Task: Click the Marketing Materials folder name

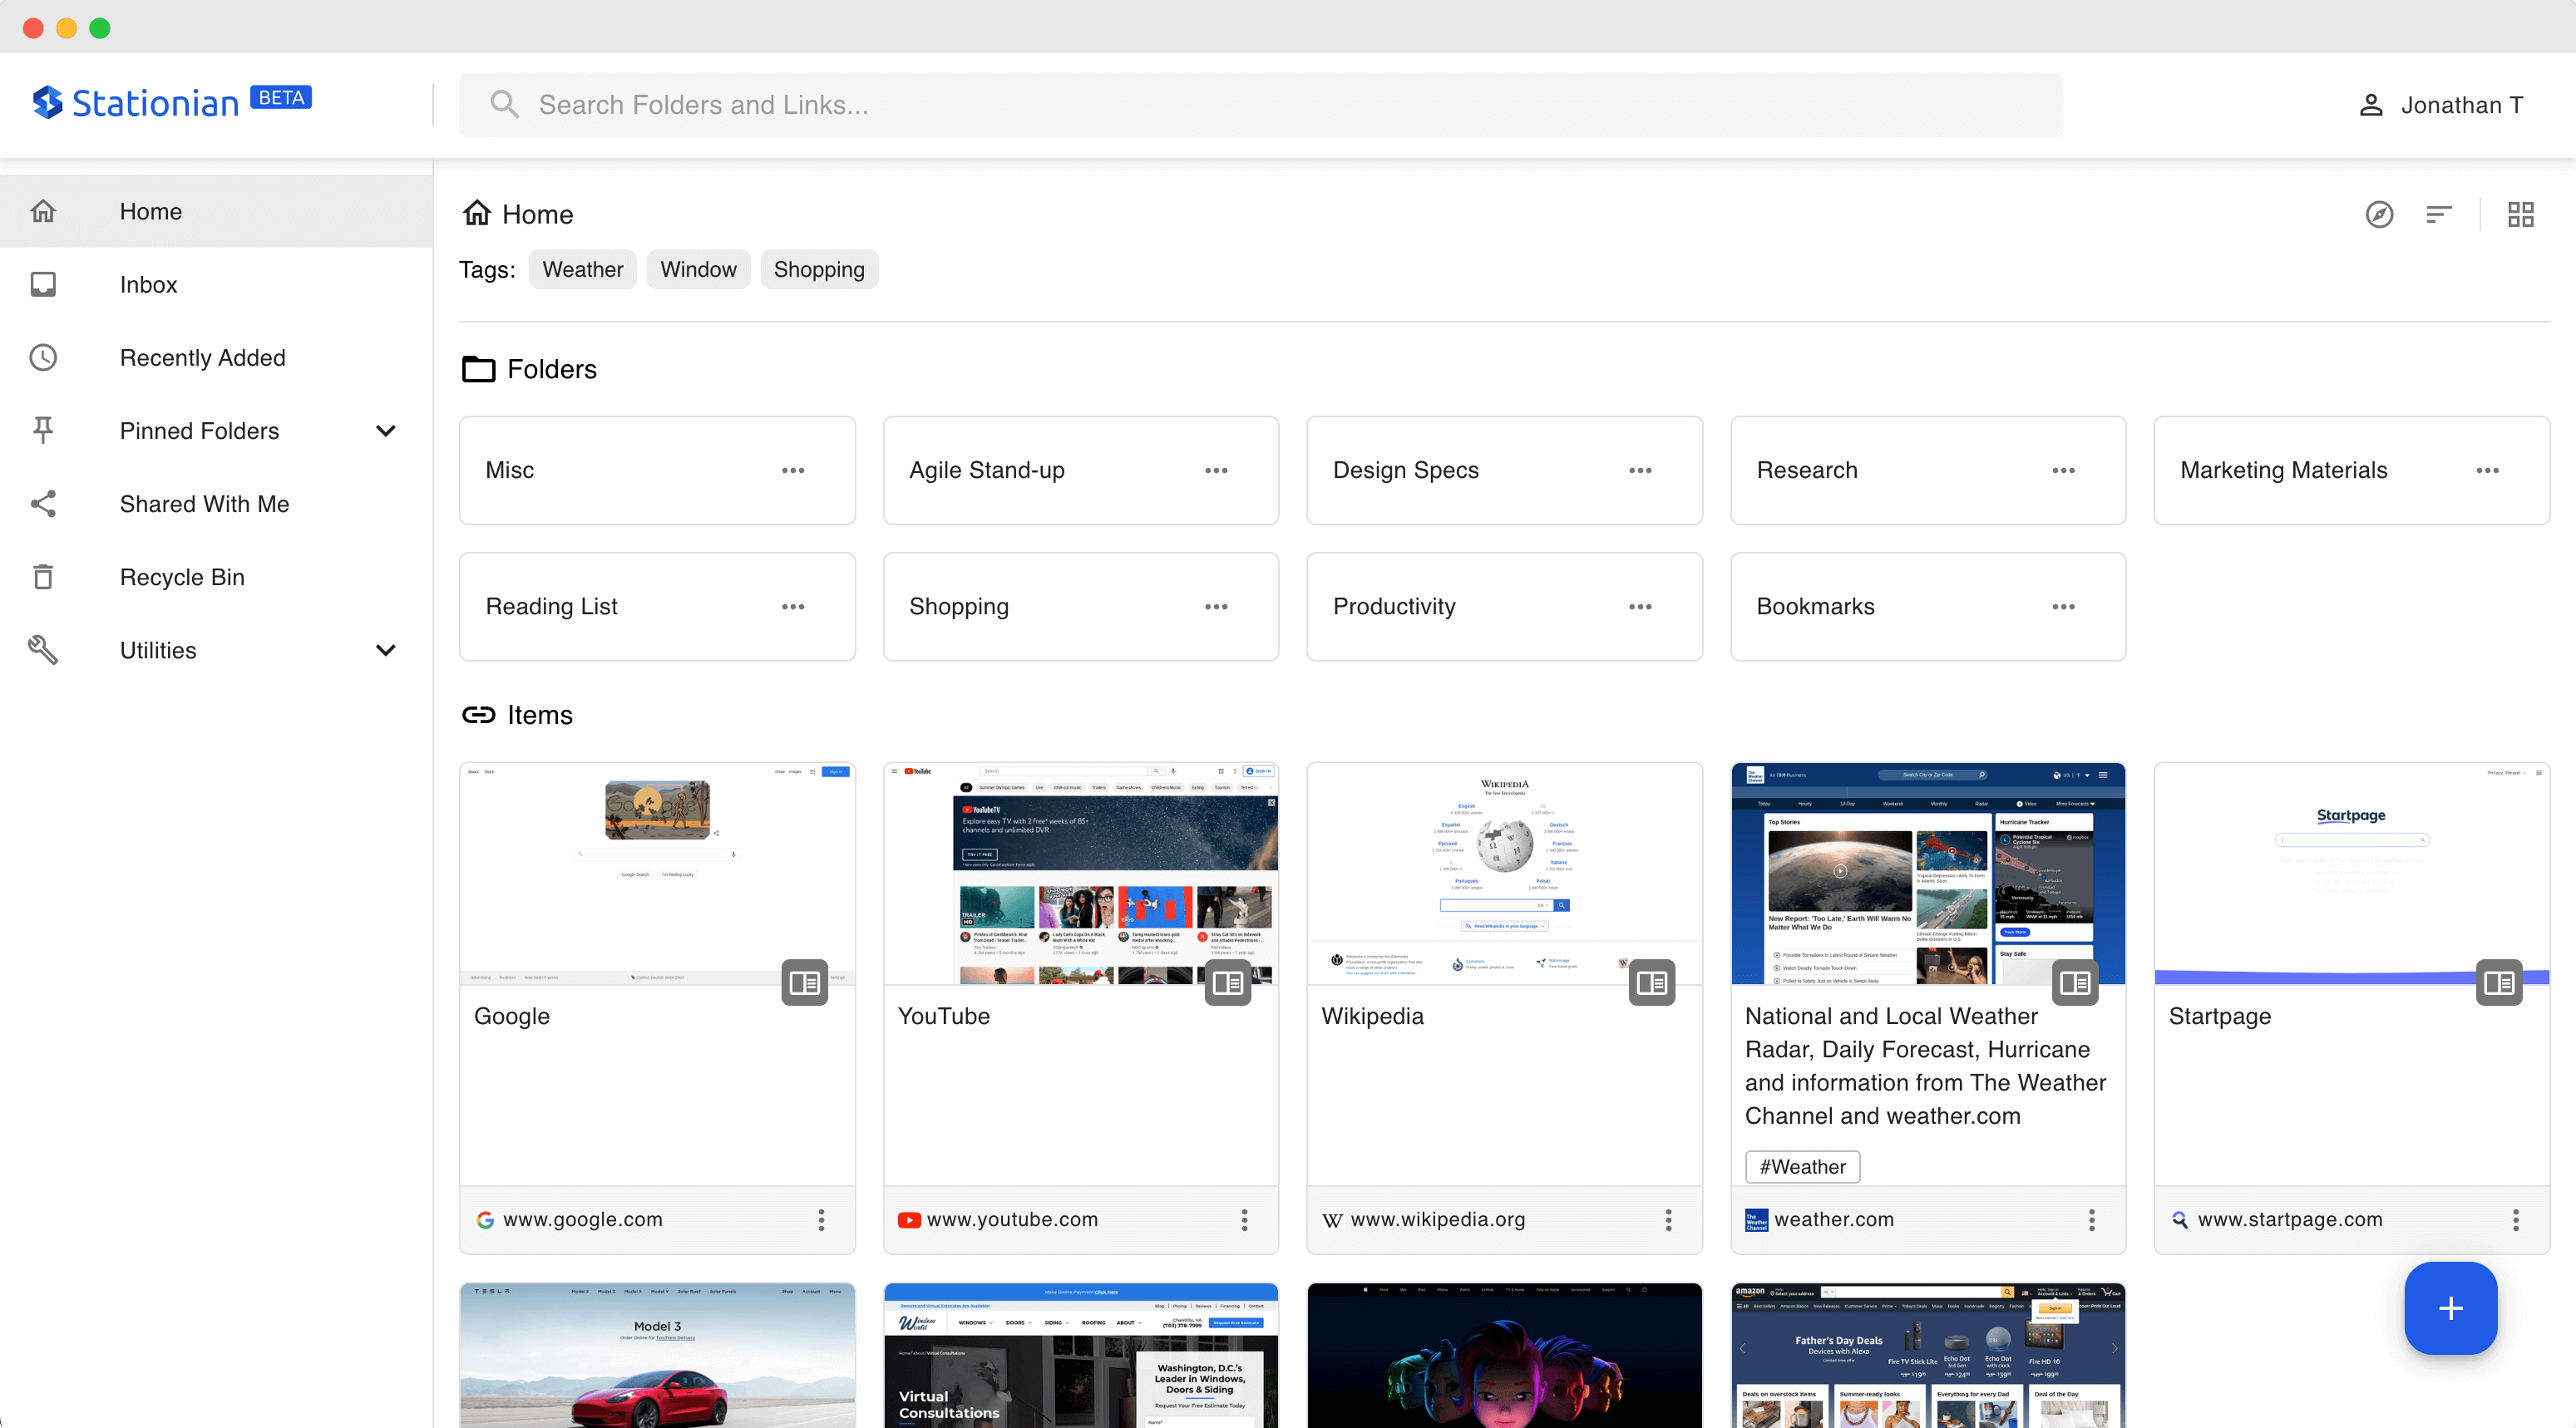Action: (2283, 470)
